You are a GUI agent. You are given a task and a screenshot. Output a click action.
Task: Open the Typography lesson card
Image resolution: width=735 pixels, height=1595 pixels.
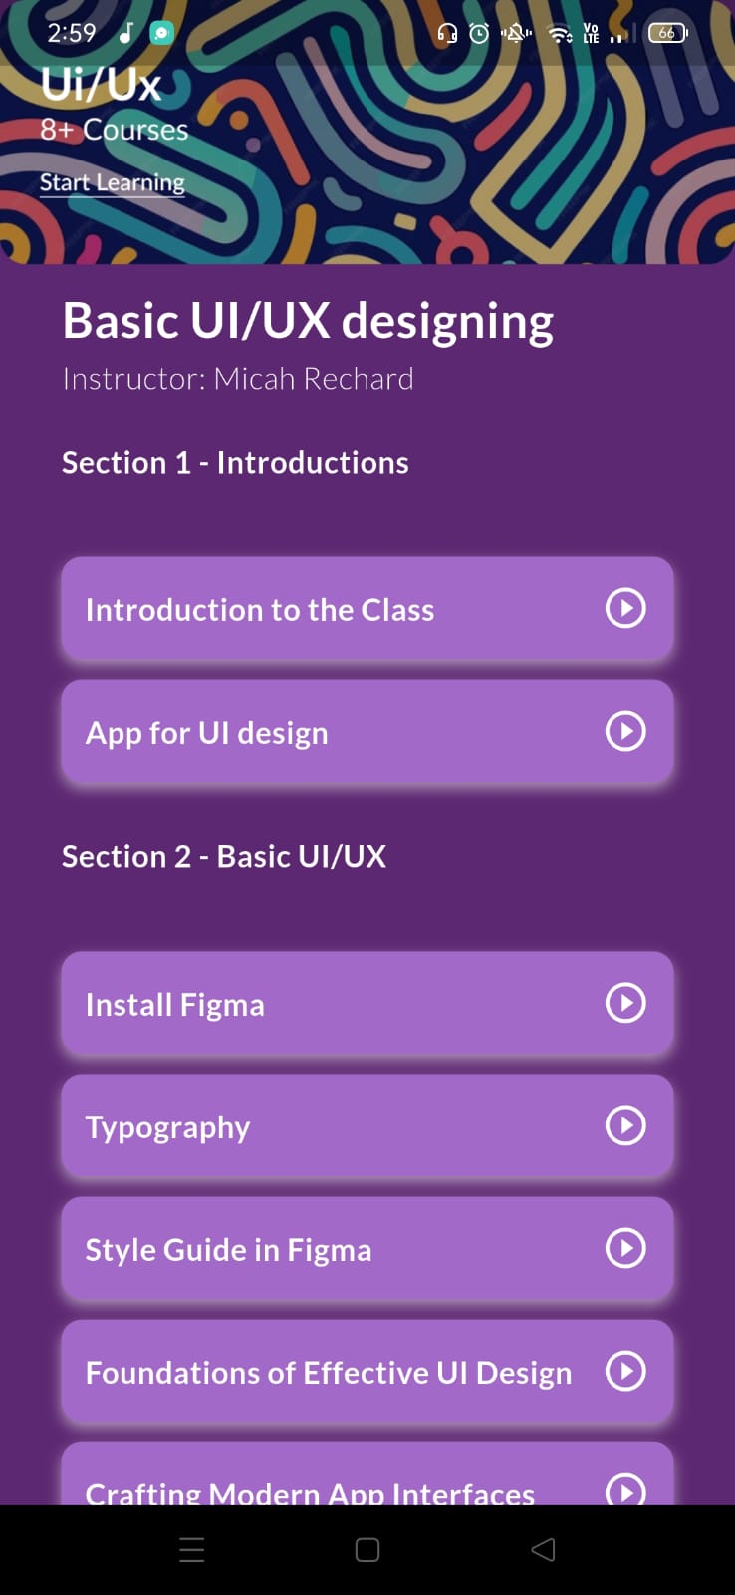point(367,1125)
